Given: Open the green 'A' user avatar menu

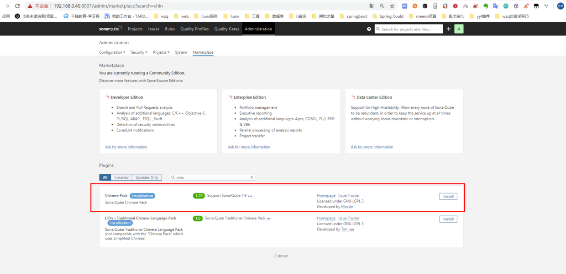Looking at the screenshot, I should coord(459,29).
